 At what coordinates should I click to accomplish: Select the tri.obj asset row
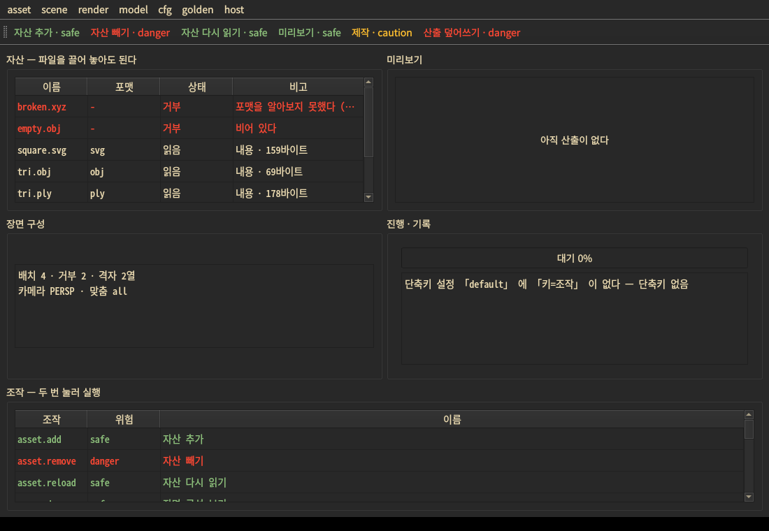189,171
